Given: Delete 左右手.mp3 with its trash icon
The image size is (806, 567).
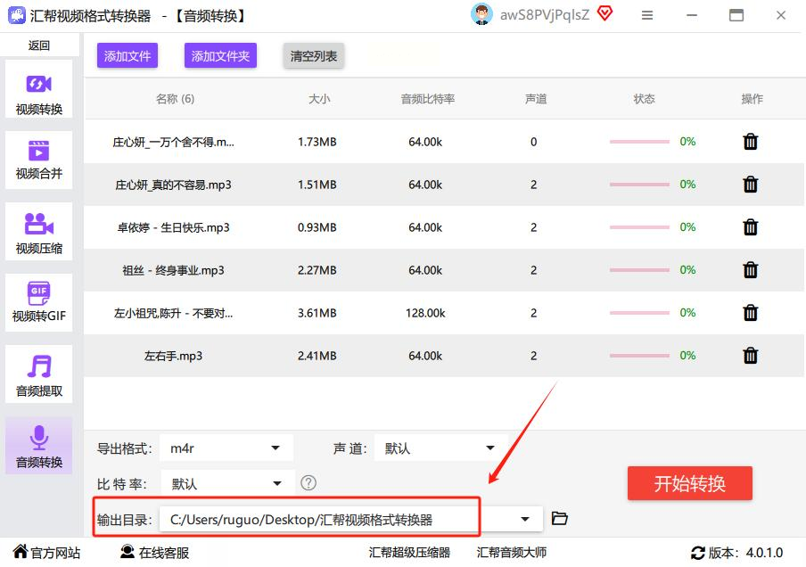Looking at the screenshot, I should (x=751, y=356).
